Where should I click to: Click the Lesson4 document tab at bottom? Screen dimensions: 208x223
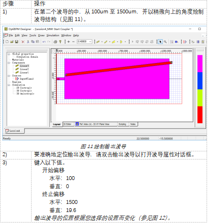pyautogui.click(x=14, y=131)
